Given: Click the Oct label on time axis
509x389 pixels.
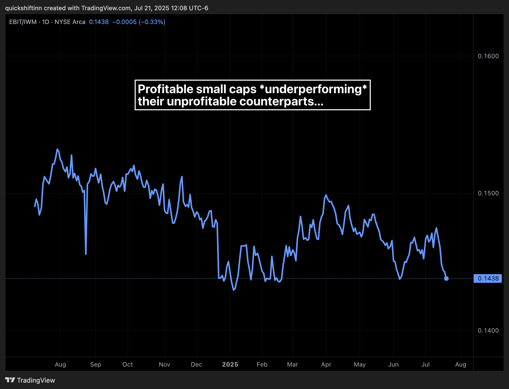Looking at the screenshot, I should 128,364.
